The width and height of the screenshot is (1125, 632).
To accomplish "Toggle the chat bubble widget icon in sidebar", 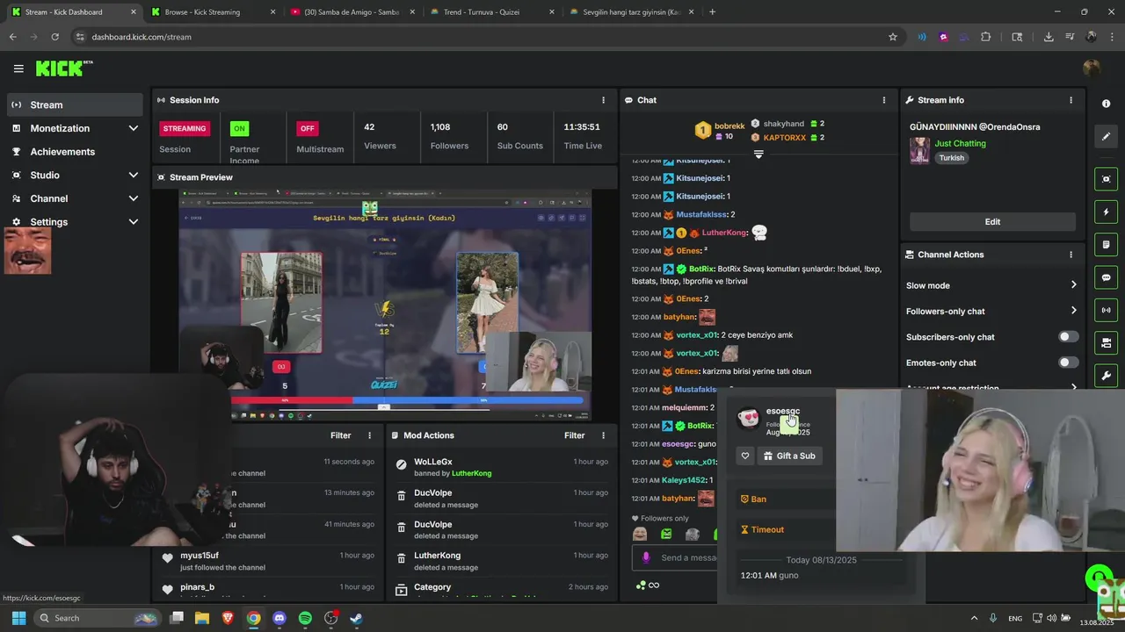I will (1106, 277).
